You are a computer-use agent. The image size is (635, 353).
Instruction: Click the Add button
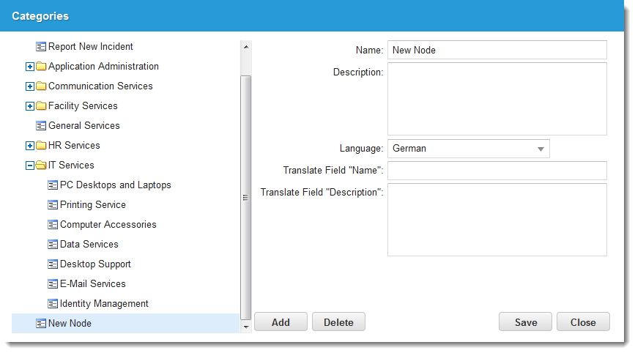(281, 322)
